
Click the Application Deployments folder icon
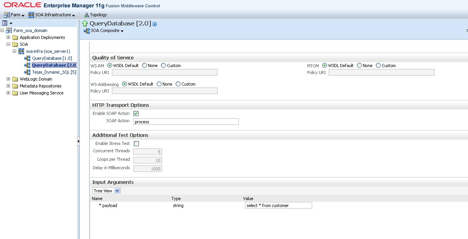point(15,37)
